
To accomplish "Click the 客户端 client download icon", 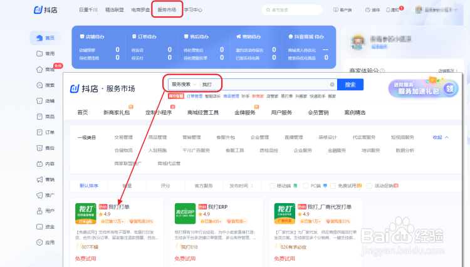I will click(336, 10).
